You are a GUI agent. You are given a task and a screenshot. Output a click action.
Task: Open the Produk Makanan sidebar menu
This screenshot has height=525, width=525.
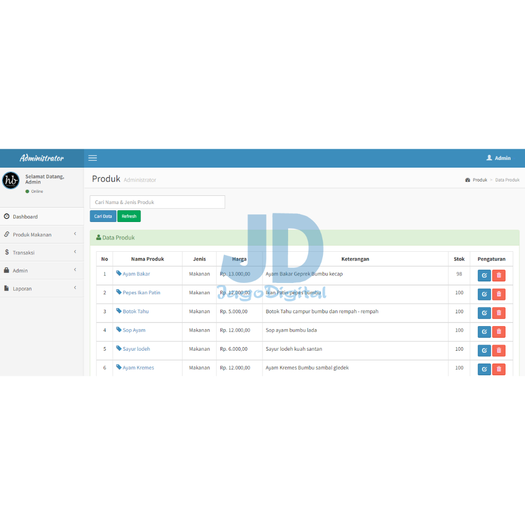coord(42,235)
